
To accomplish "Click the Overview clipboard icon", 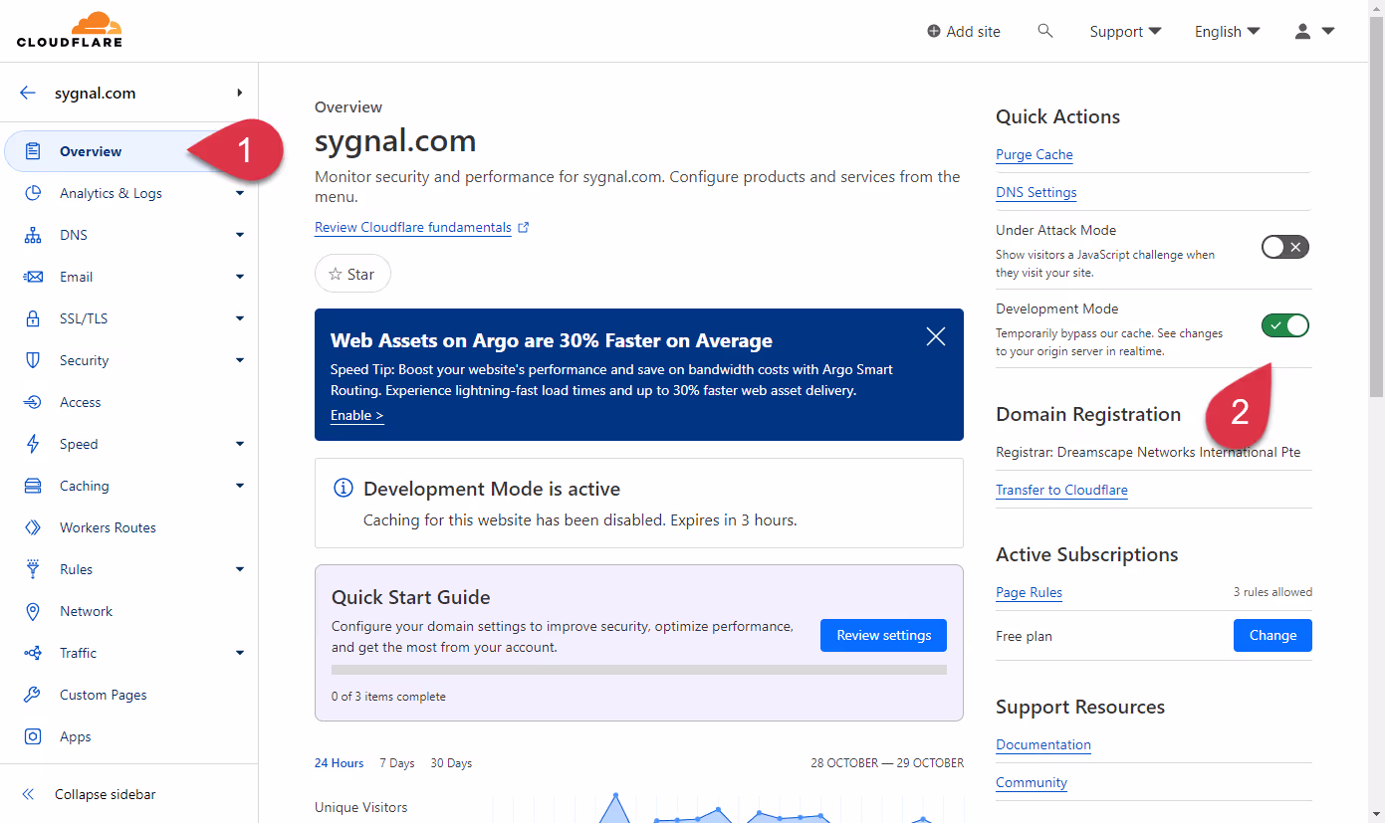I will (33, 151).
